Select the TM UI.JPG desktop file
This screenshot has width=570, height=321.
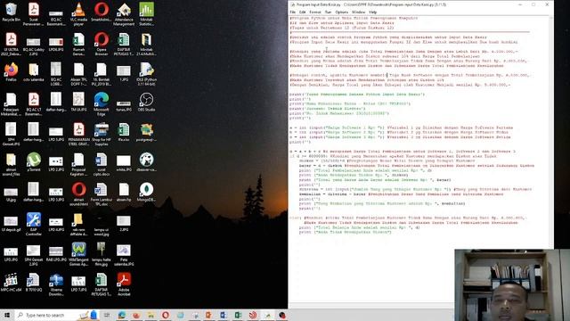click(78, 102)
